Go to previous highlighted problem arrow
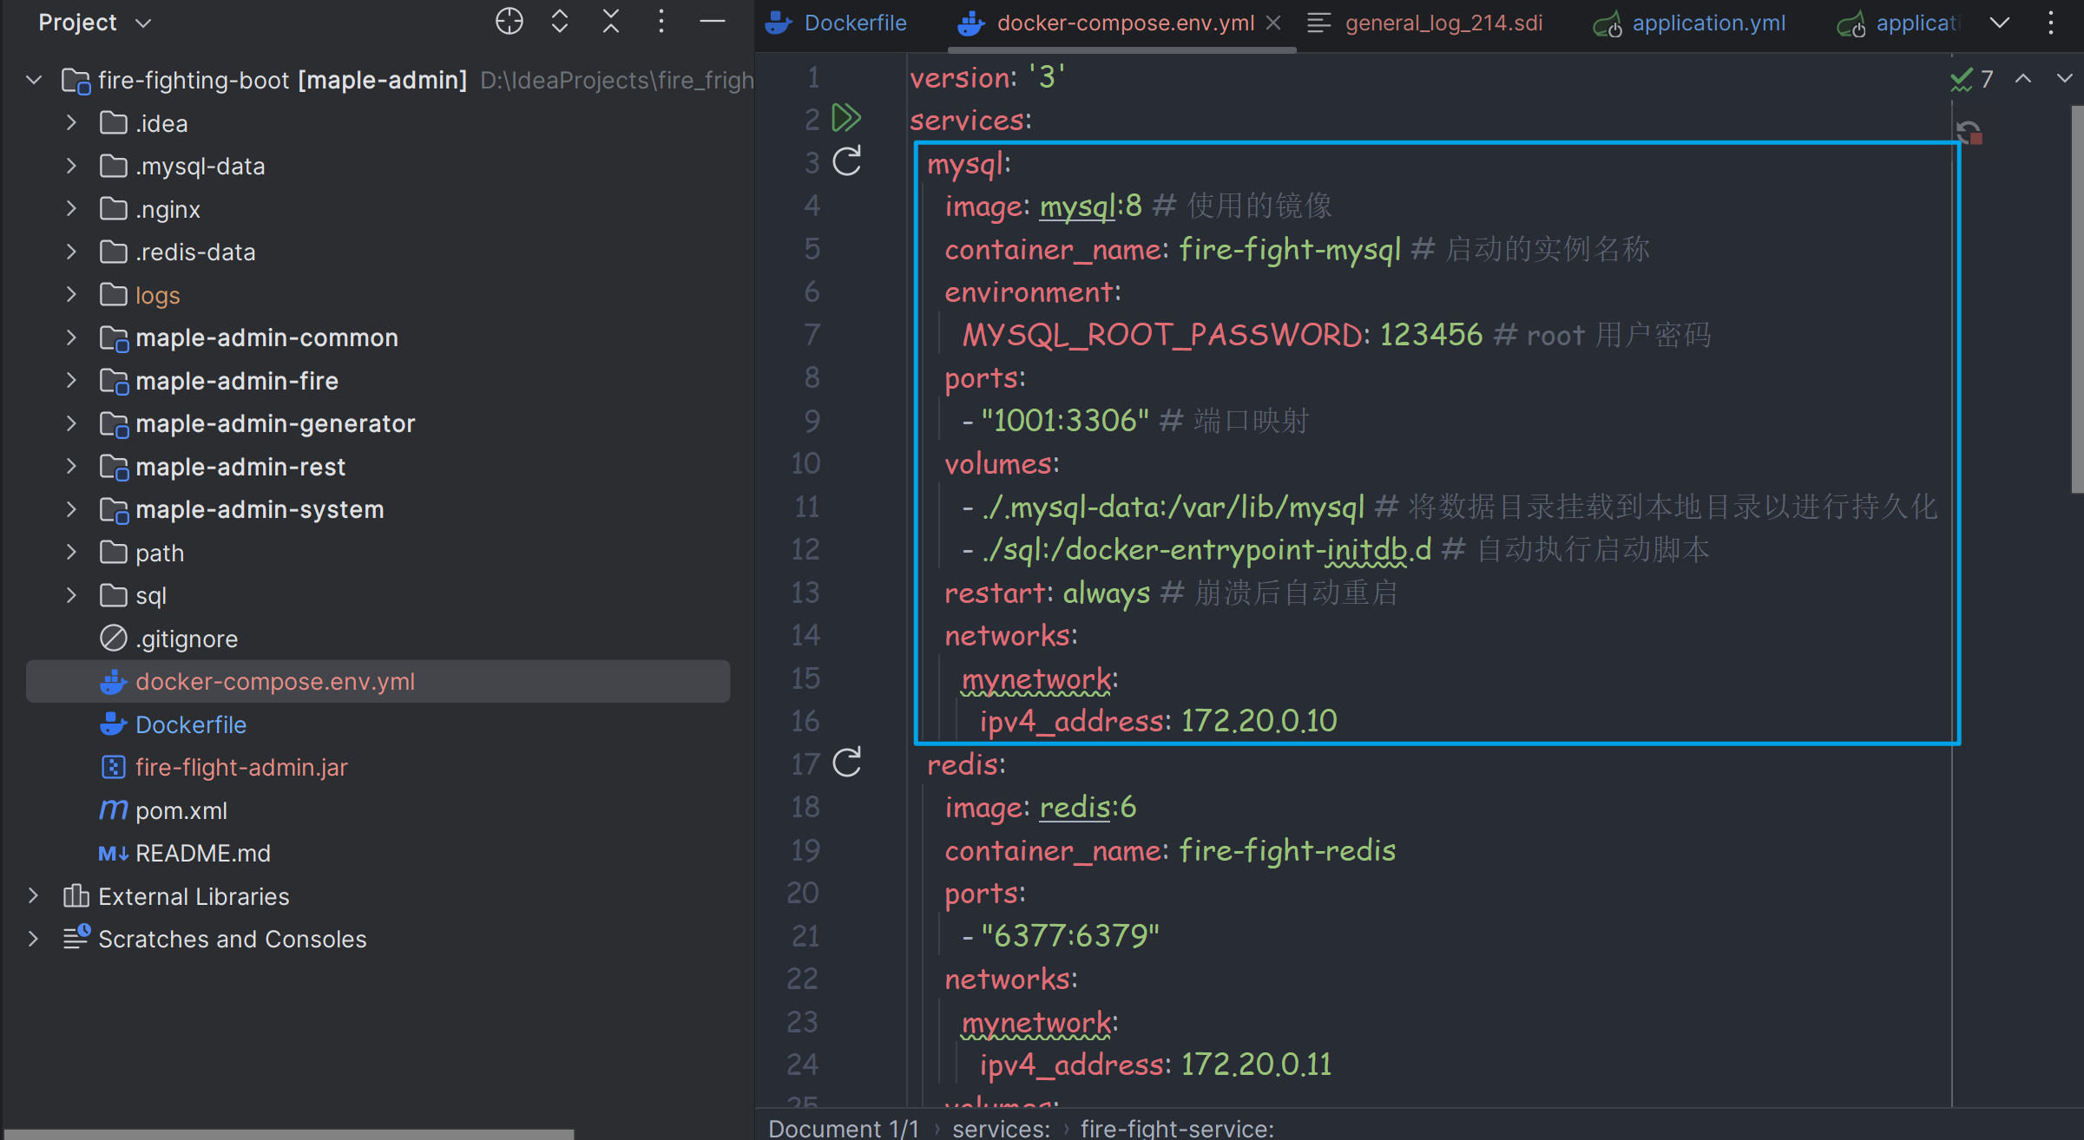 pyautogui.click(x=2023, y=79)
